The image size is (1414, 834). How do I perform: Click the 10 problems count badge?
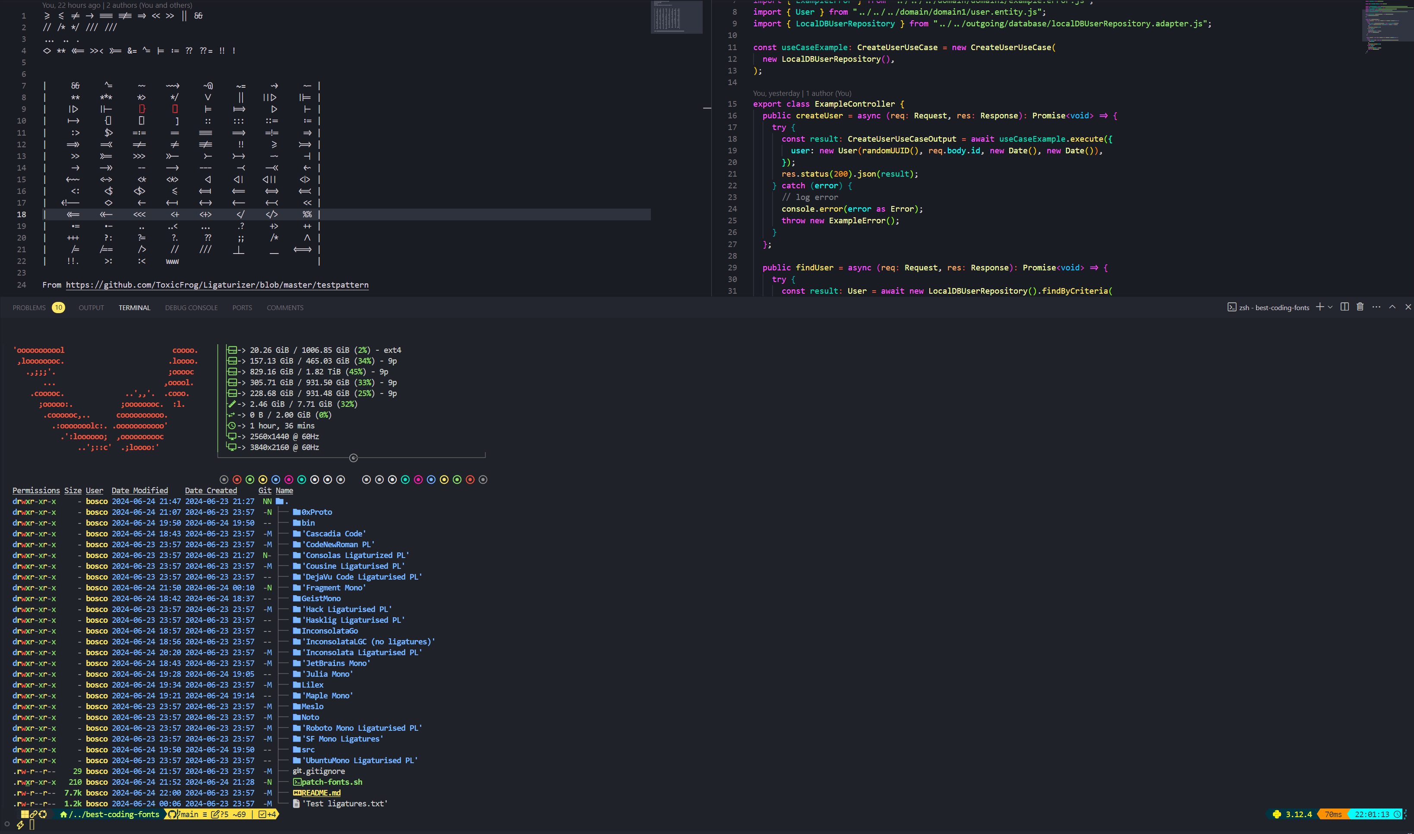(x=58, y=308)
